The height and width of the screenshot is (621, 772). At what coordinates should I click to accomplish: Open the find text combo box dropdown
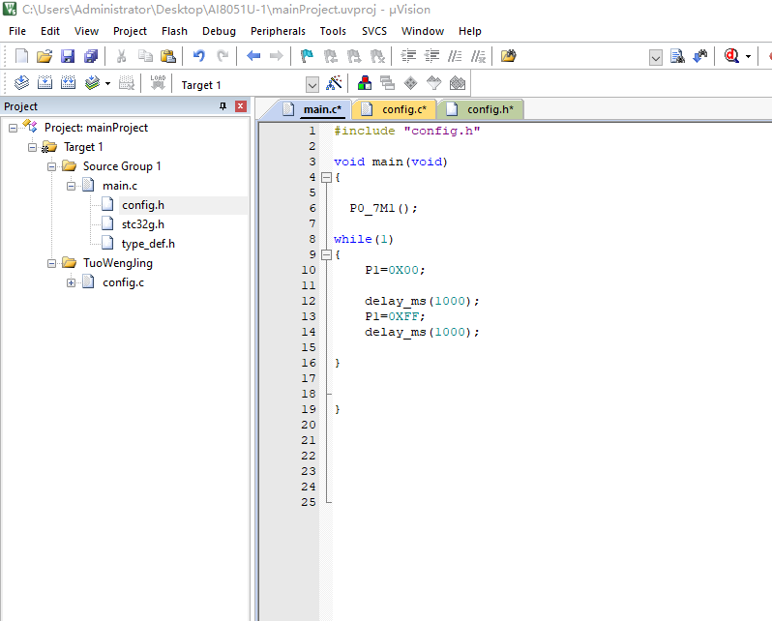pos(655,58)
